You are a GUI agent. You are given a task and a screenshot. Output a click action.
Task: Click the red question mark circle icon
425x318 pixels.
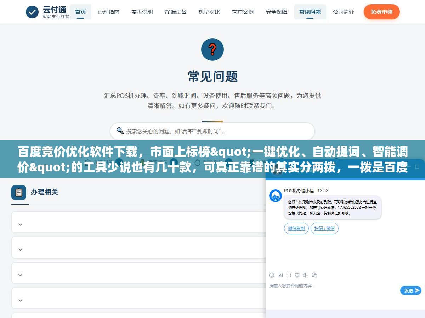(x=212, y=49)
